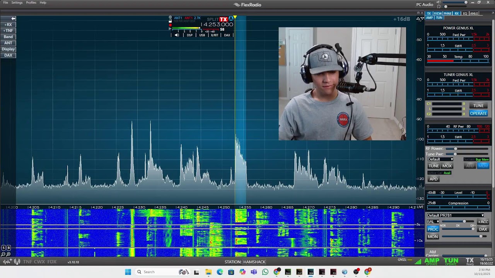Toggle the PROC speech processor
The height and width of the screenshot is (278, 495).
click(433, 229)
